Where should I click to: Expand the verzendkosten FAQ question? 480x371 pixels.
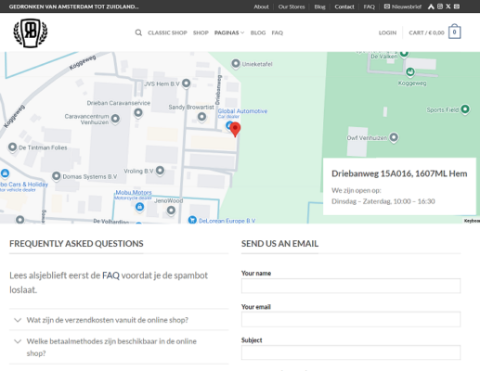click(119, 320)
